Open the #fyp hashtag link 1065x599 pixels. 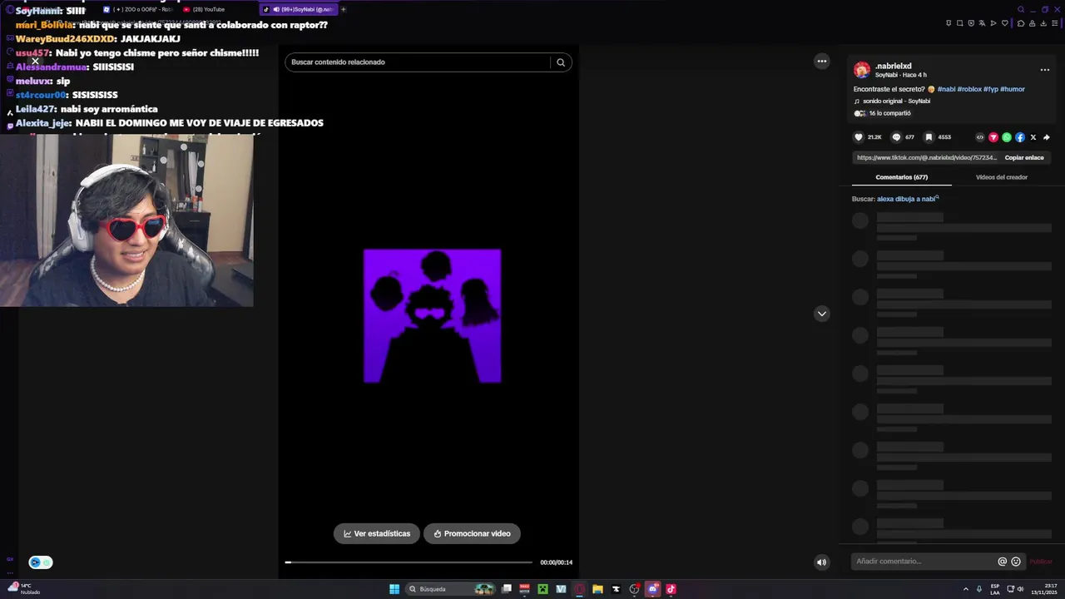(991, 89)
